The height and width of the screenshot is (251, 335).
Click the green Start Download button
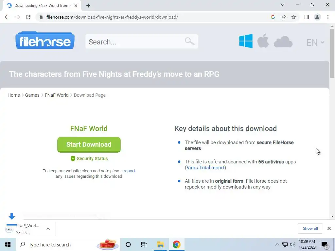89,145
